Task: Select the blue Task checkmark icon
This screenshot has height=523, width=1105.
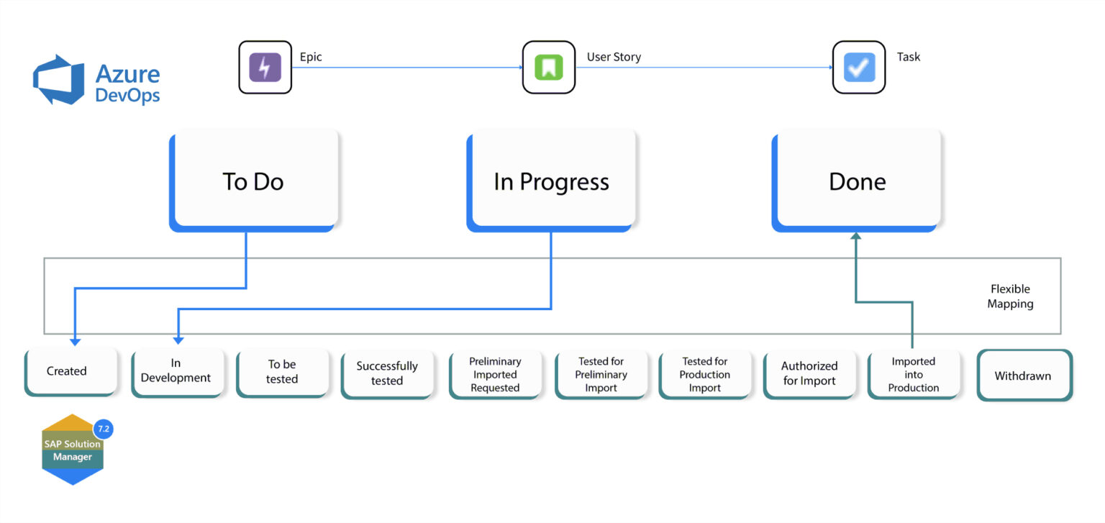Action: (x=858, y=67)
